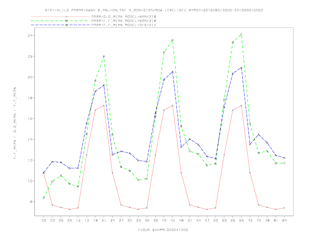Click green NAM peak marker at hour 21
This screenshot has height=240, width=310.
(104, 56)
